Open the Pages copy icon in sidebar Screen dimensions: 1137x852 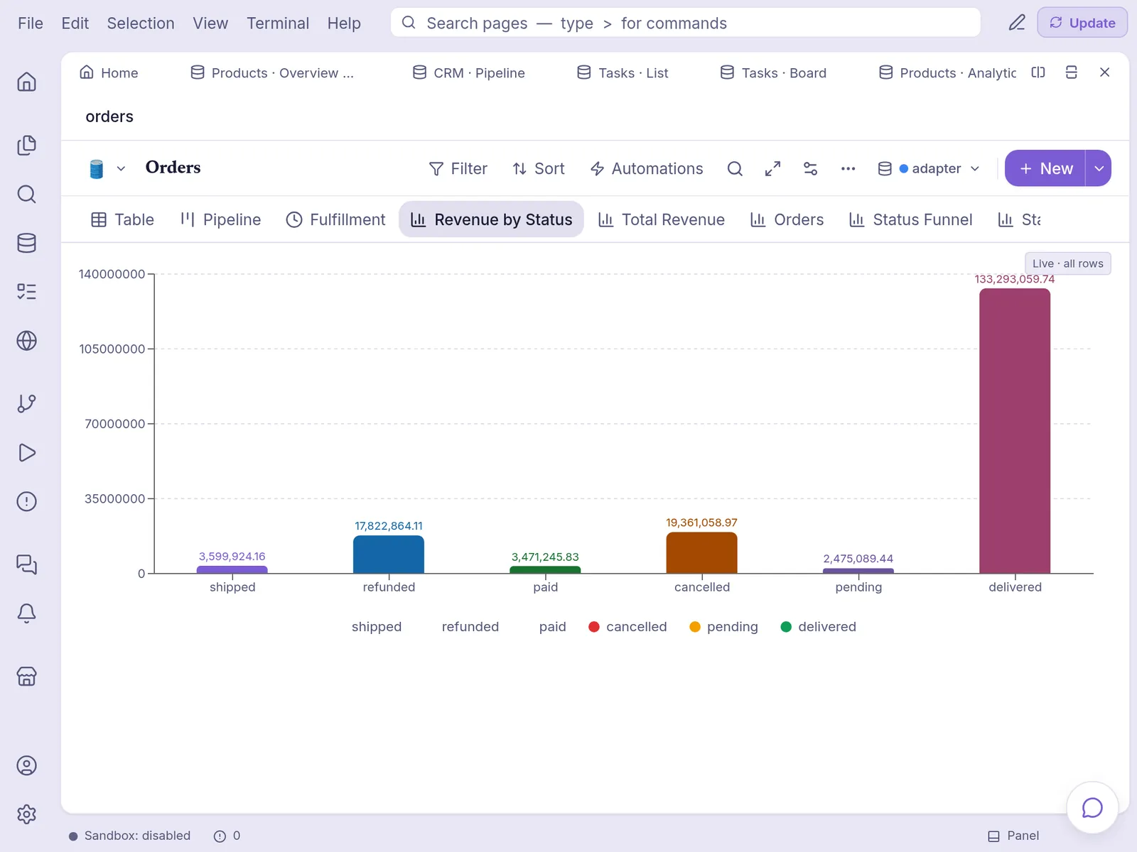click(x=26, y=145)
